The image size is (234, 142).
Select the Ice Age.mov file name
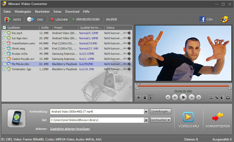(x=20, y=38)
